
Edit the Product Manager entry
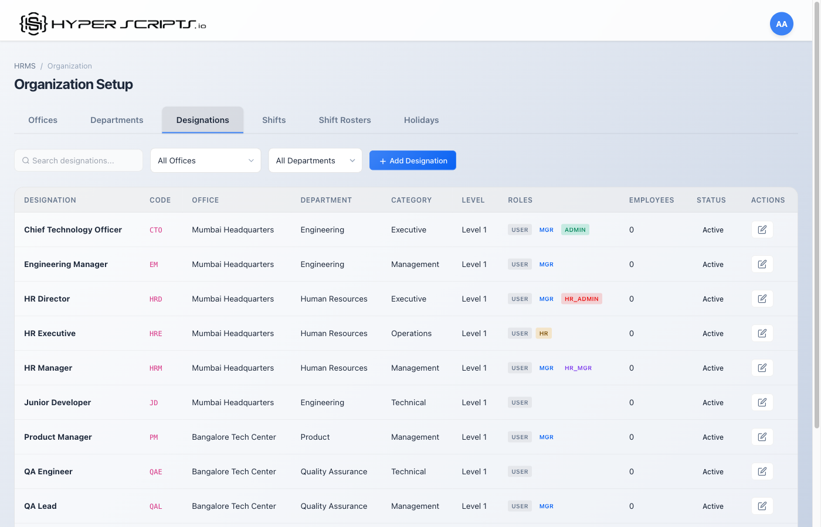762,437
